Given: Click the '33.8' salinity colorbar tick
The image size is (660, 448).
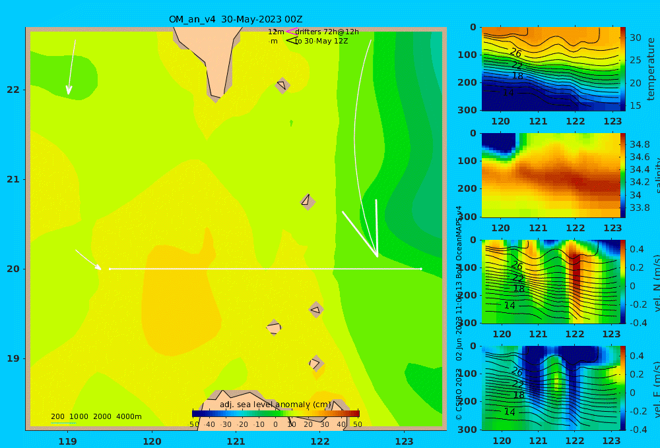Looking at the screenshot, I should coord(640,208).
